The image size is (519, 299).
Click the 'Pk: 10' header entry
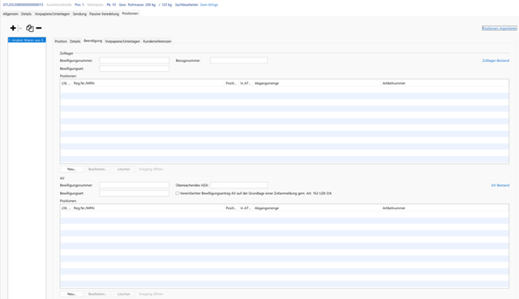(112, 5)
